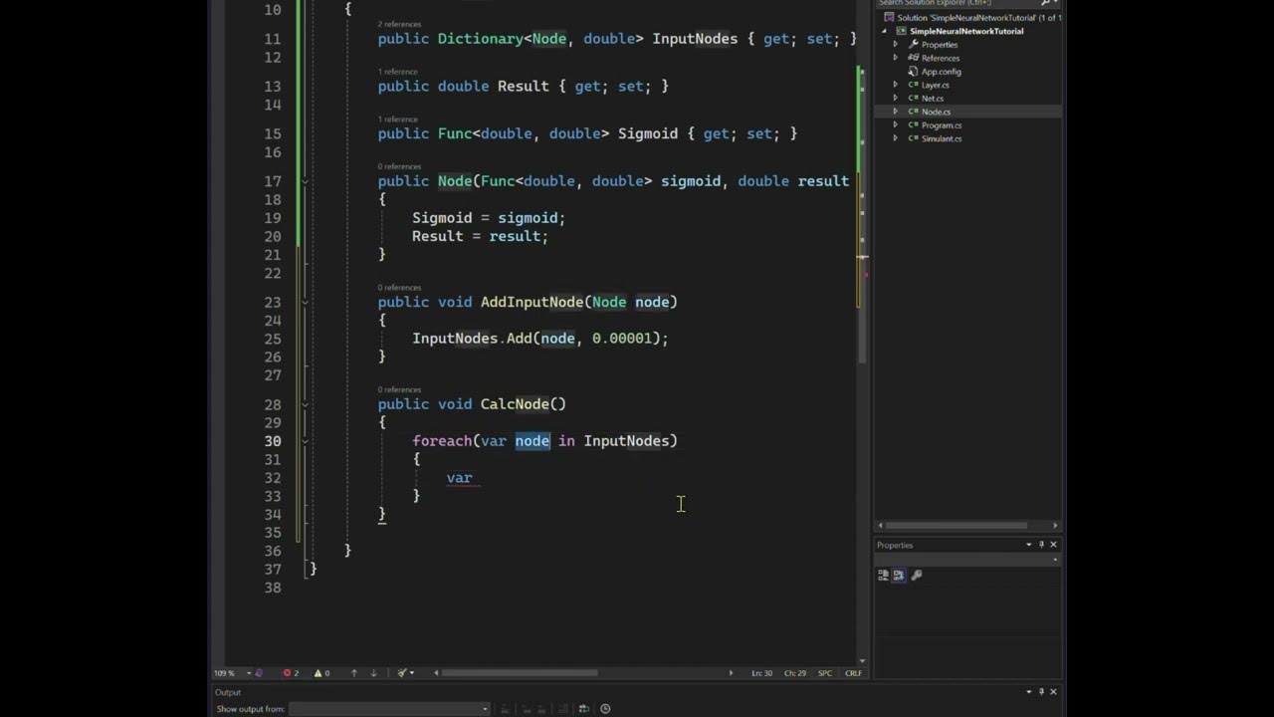
Task: Expand the Layer.cs tree node
Action: pos(896,85)
